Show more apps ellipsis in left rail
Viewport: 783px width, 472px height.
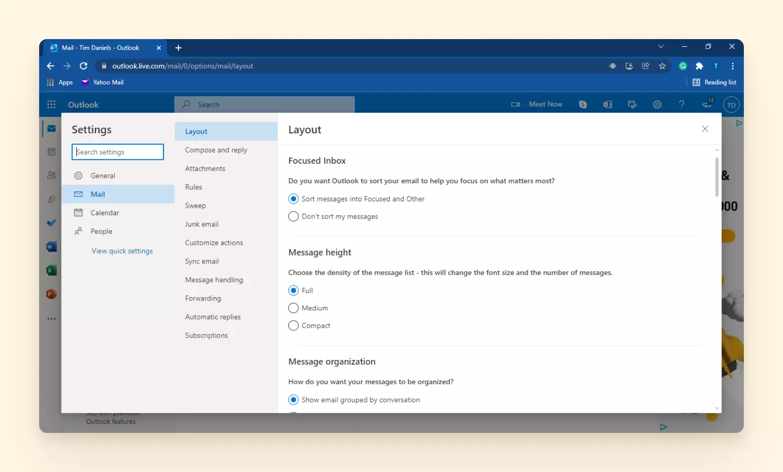click(51, 319)
